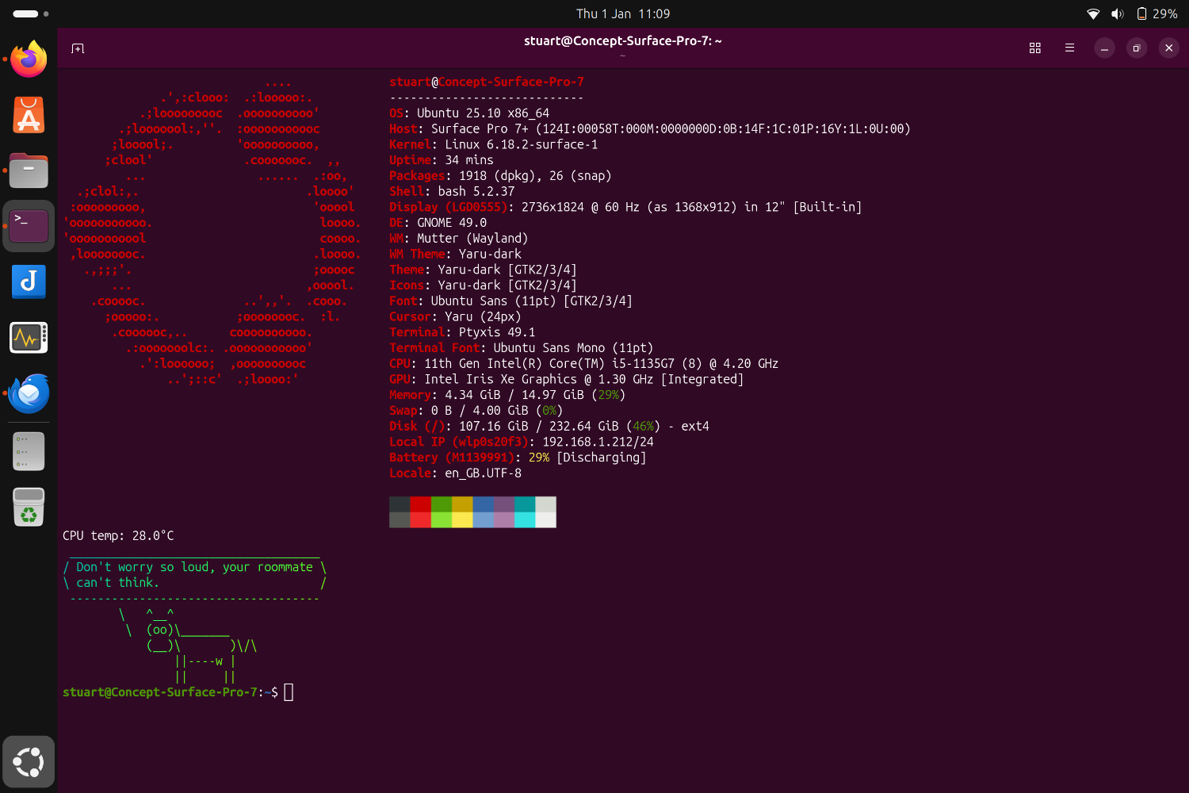Click the volume indicator in the top bar

[1117, 13]
